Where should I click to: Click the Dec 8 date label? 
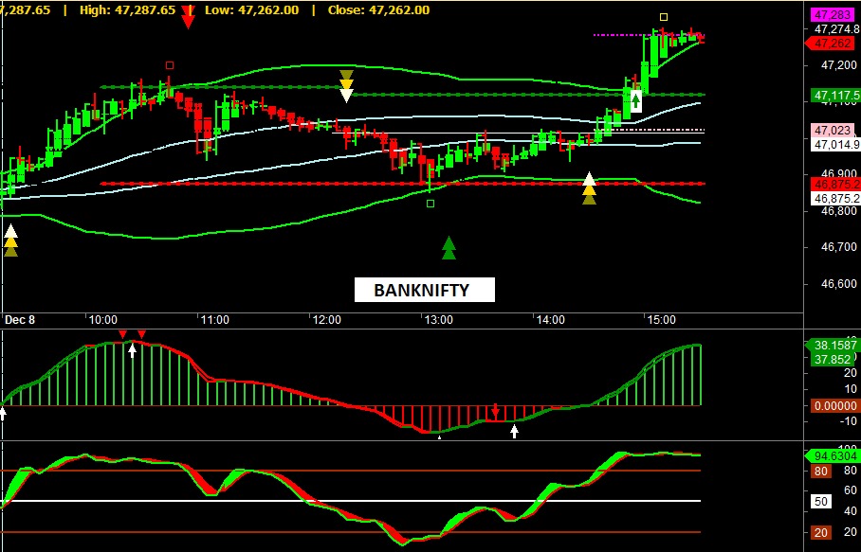tap(19, 320)
